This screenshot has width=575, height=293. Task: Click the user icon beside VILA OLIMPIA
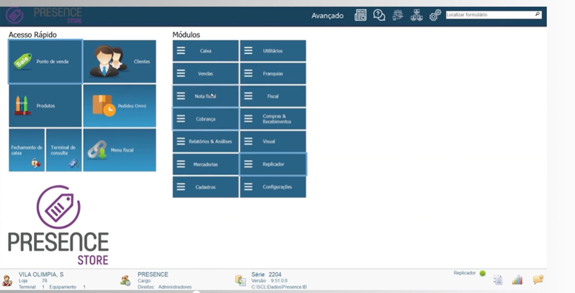click(7, 280)
